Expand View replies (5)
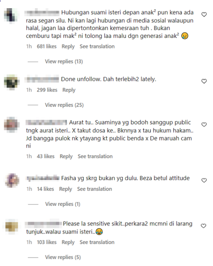 pyautogui.click(x=63, y=257)
